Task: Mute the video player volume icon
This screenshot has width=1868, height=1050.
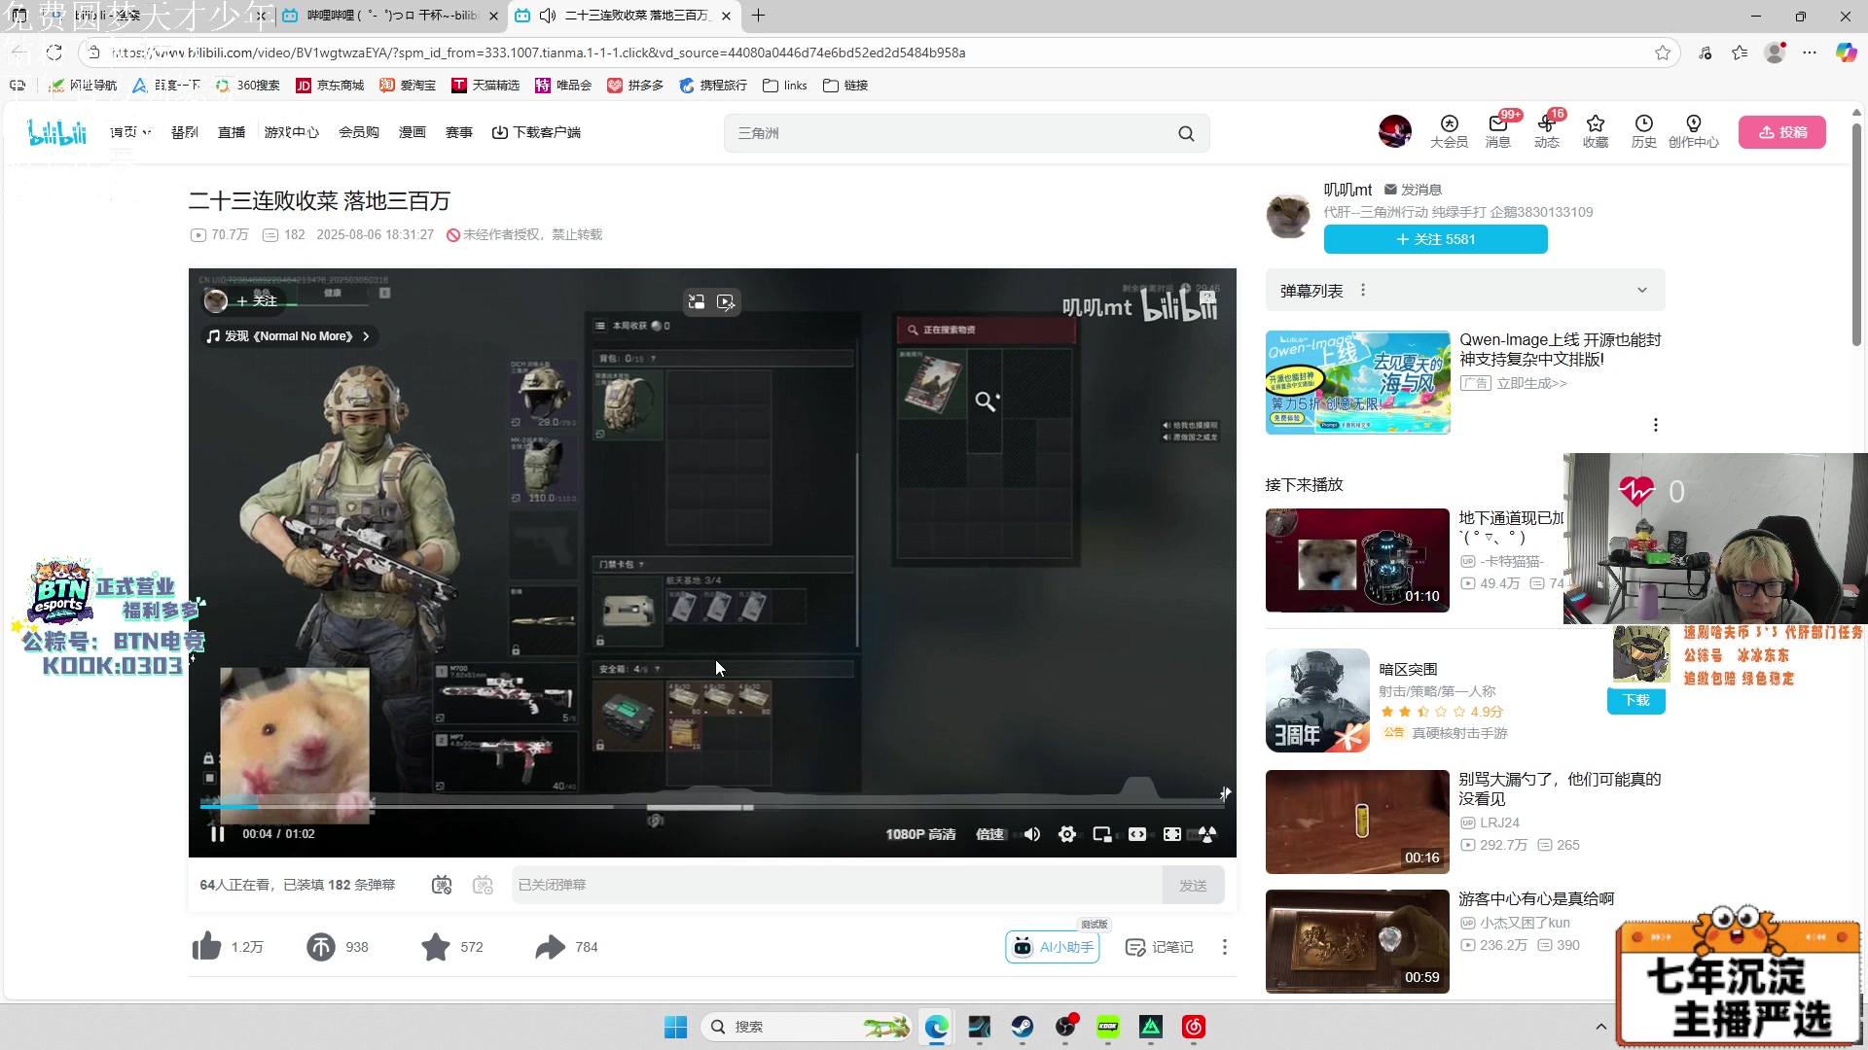Action: click(x=1032, y=834)
